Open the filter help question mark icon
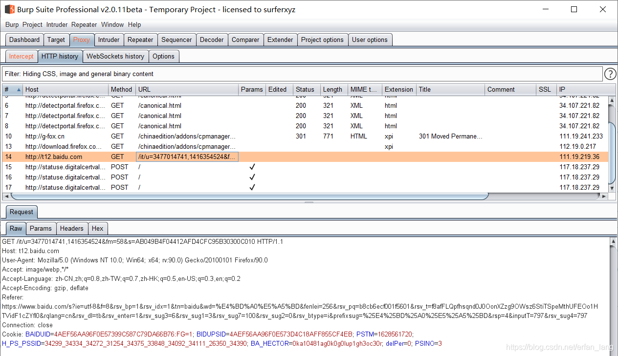Viewport: 618px width, 356px height. coord(610,74)
